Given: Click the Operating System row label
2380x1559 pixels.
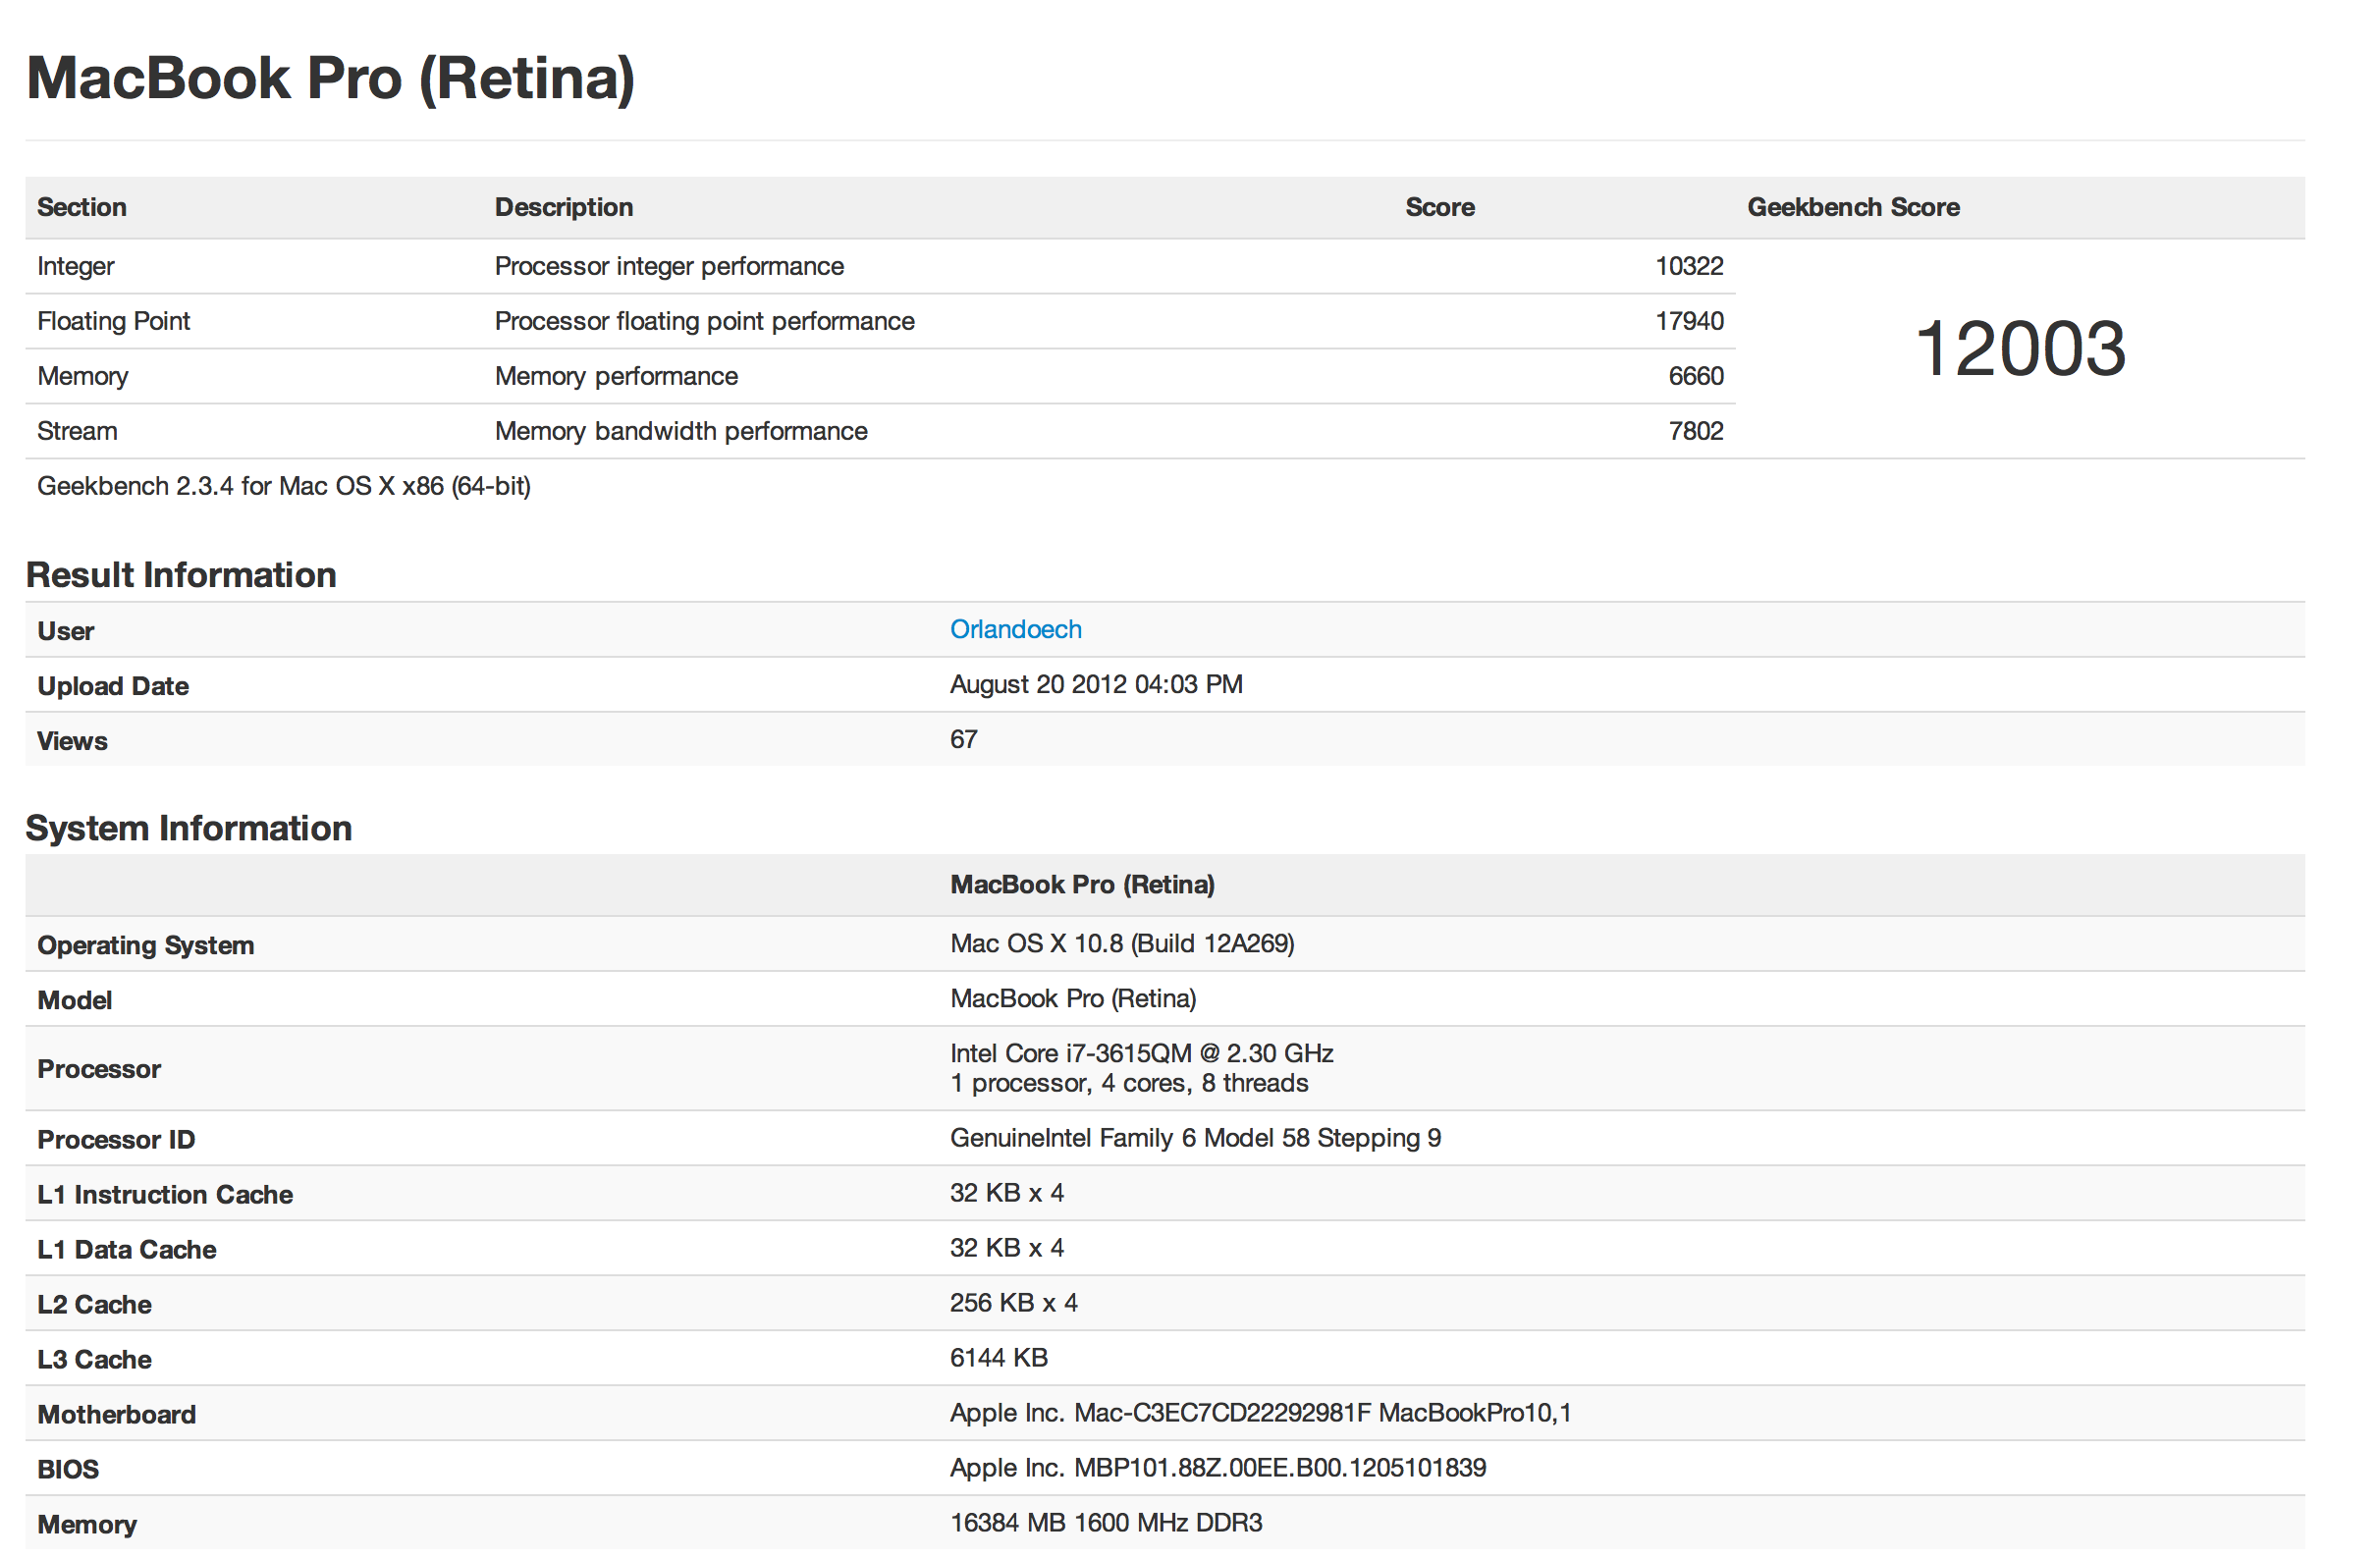Looking at the screenshot, I should (x=145, y=945).
